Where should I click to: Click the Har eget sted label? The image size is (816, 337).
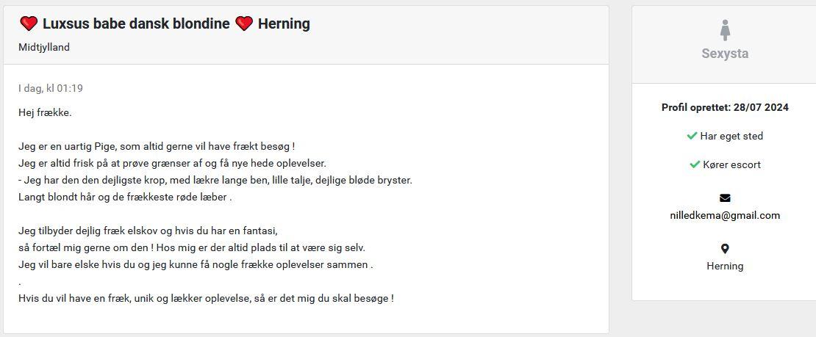[x=731, y=137]
